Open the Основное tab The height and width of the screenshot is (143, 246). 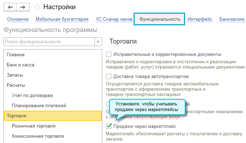pyautogui.click(x=18, y=19)
